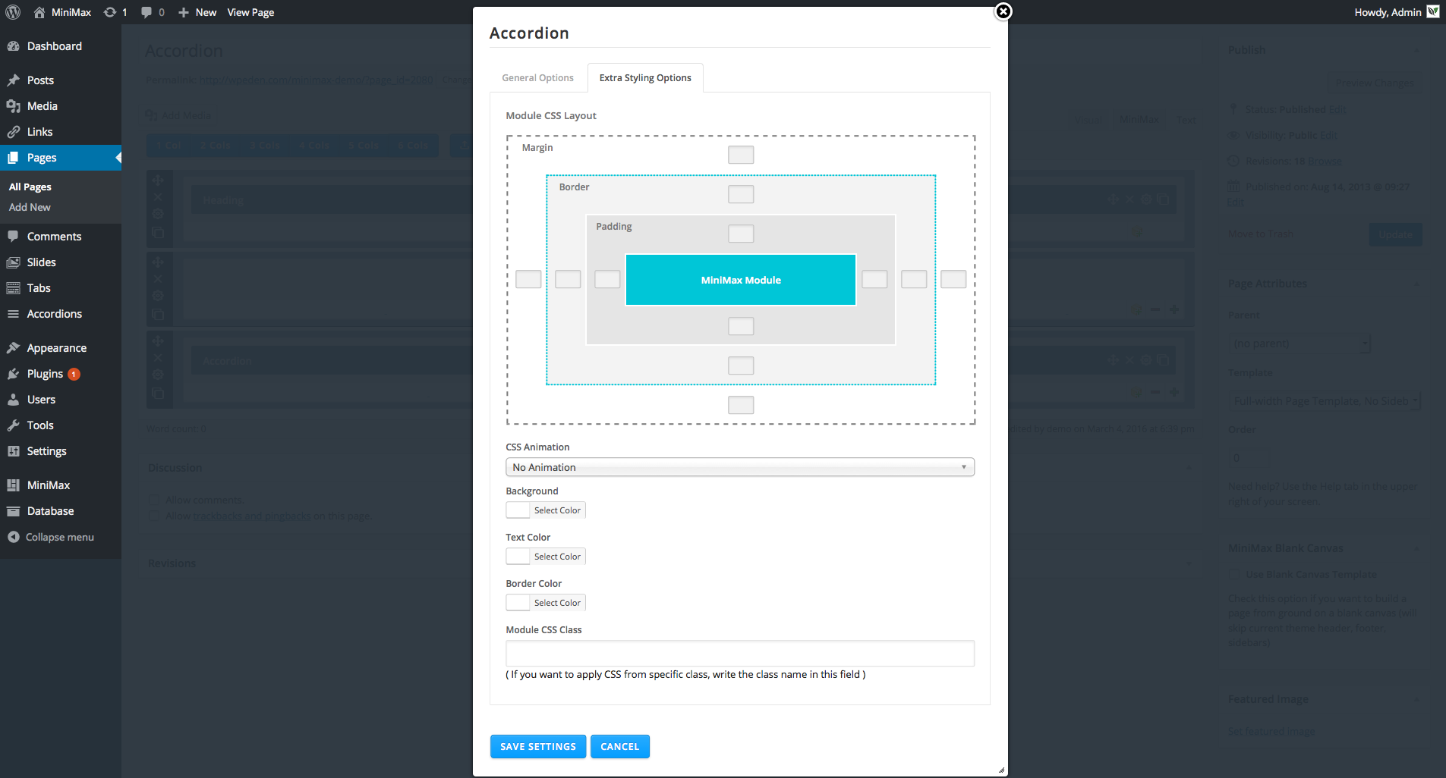Click the WordPress logo in admin bar
1446x778 pixels.
[13, 12]
